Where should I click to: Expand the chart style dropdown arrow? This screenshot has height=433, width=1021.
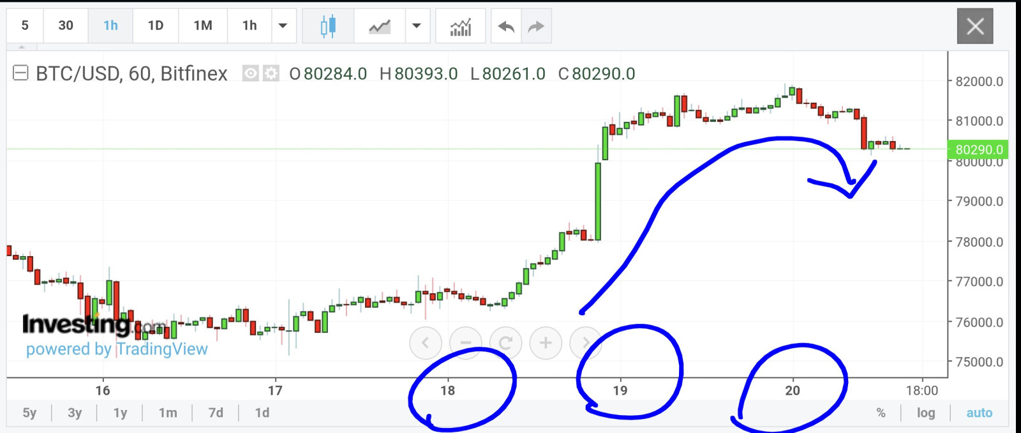[x=417, y=26]
